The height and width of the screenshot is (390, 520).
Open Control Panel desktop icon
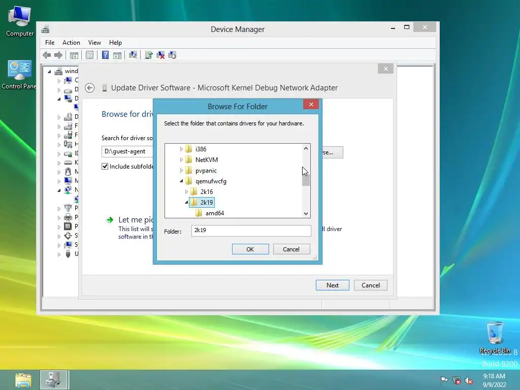point(19,75)
